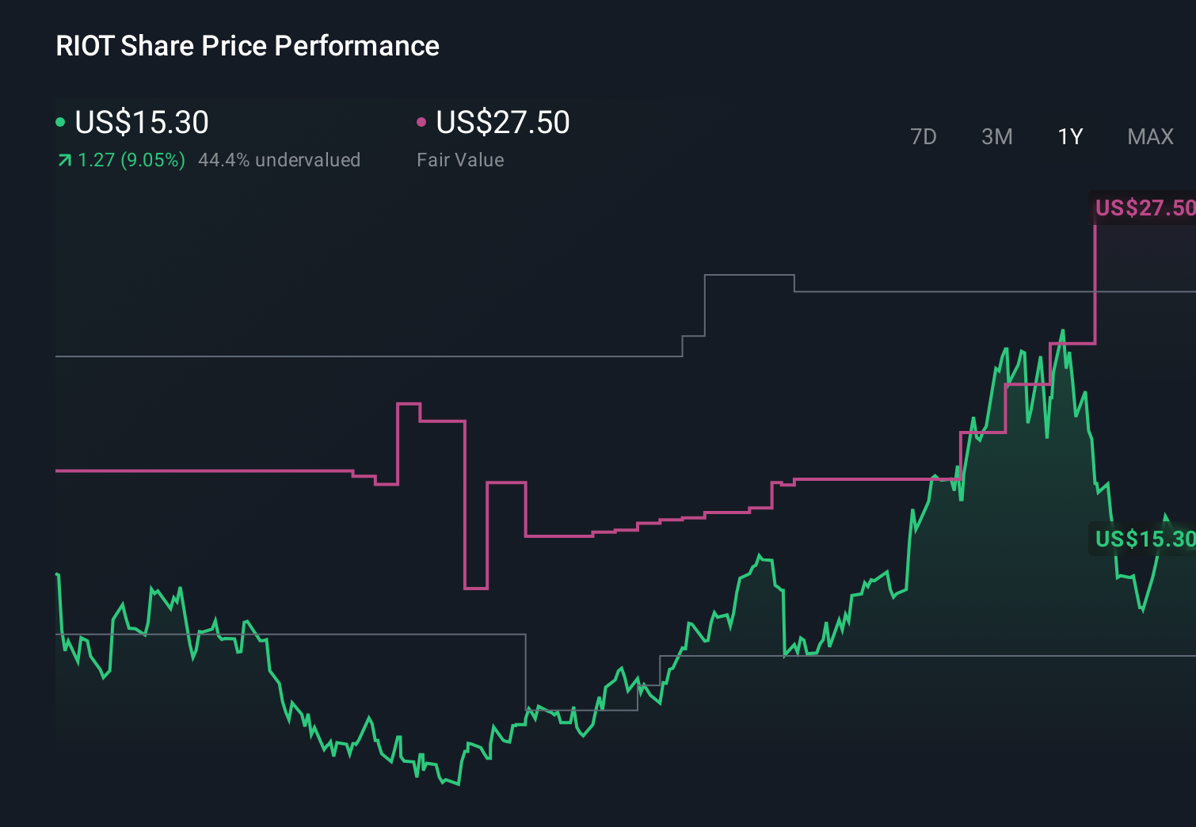Click the US$15.30 current price tag
The width and height of the screenshot is (1196, 827).
click(1143, 539)
